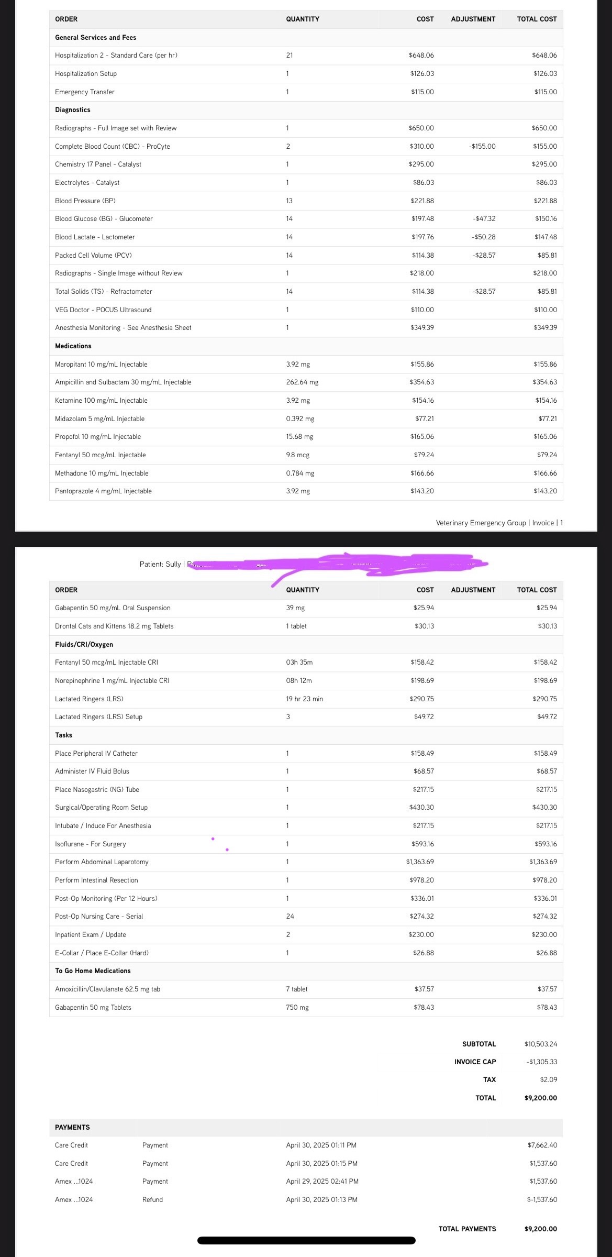
Task: Select the Chemistry 17 Panel - Catalyst entry
Action: point(98,164)
